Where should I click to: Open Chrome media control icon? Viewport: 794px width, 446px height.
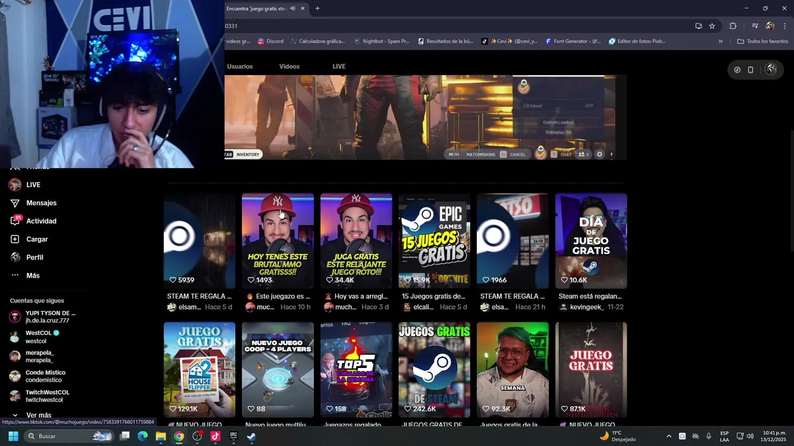(x=755, y=26)
